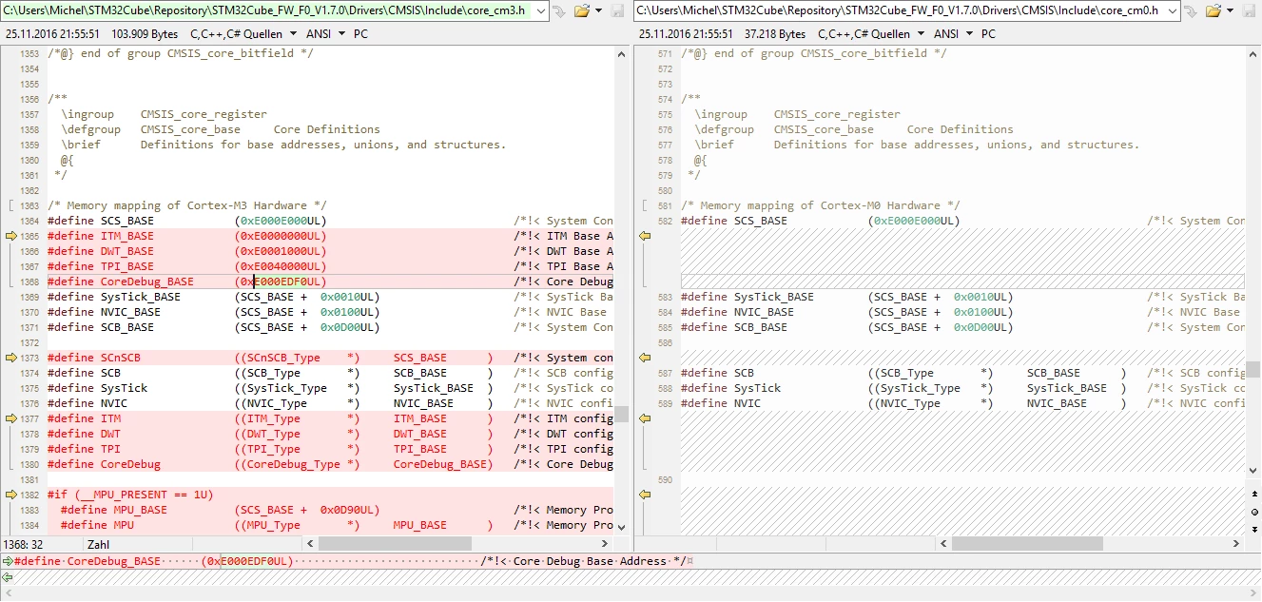Click right pane yellow arrow after line 582
Viewport: 1262px width, 602px height.
644,236
